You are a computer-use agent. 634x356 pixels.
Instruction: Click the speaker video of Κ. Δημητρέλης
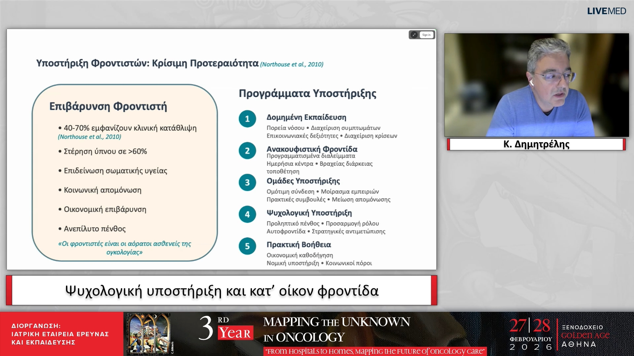(537, 85)
